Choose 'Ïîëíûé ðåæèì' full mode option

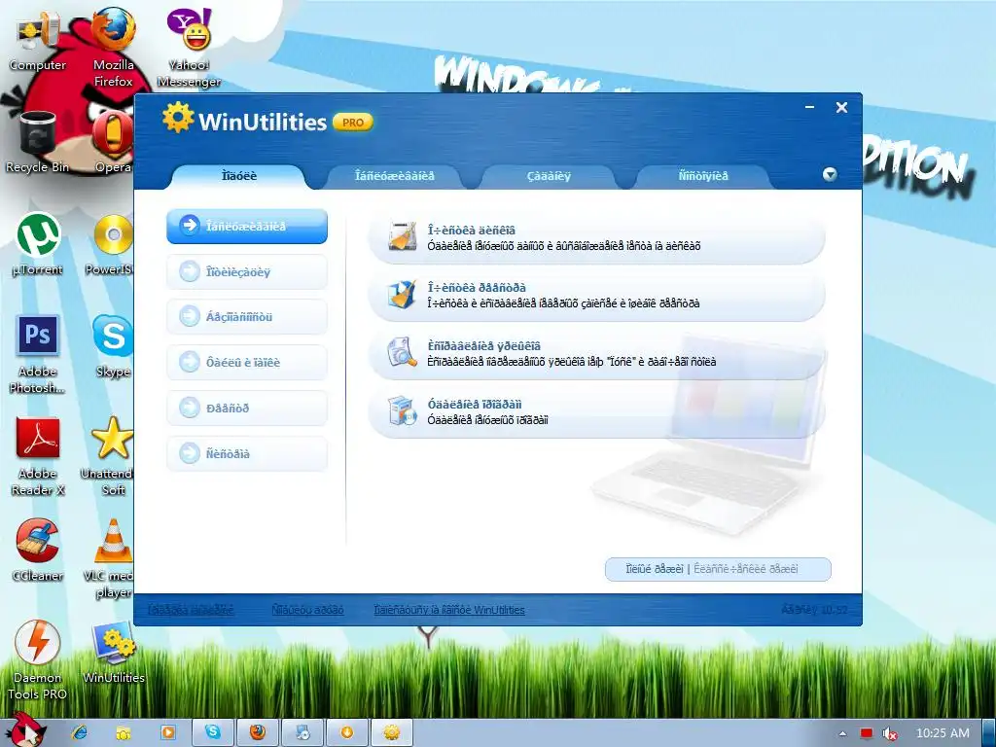655,569
